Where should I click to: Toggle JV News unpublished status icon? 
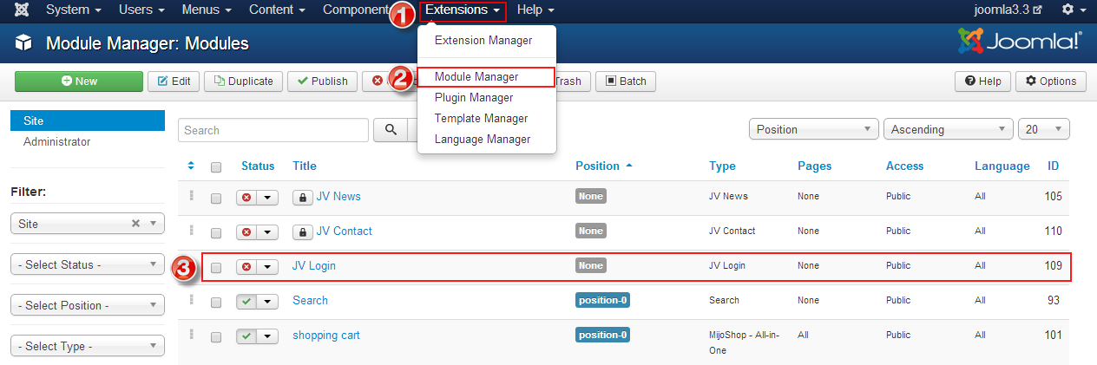(246, 197)
